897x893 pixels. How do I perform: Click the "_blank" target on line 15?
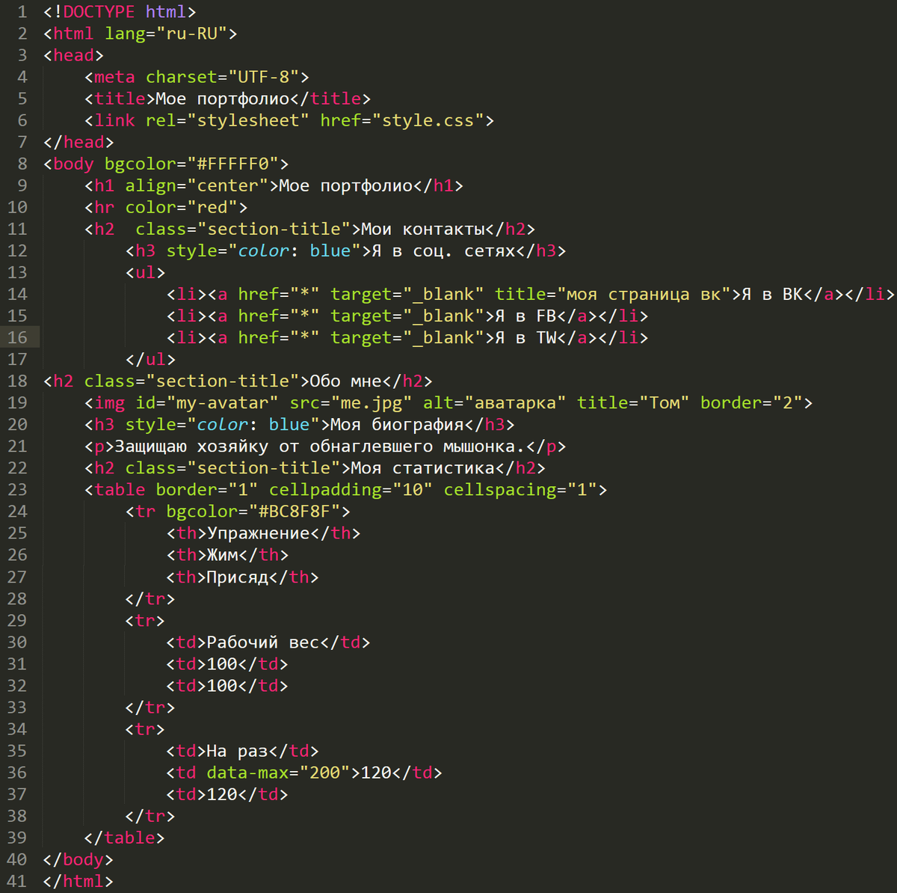pos(444,316)
